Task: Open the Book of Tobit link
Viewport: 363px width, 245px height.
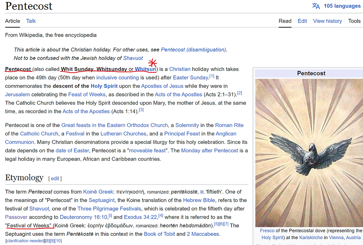Action: (159, 234)
